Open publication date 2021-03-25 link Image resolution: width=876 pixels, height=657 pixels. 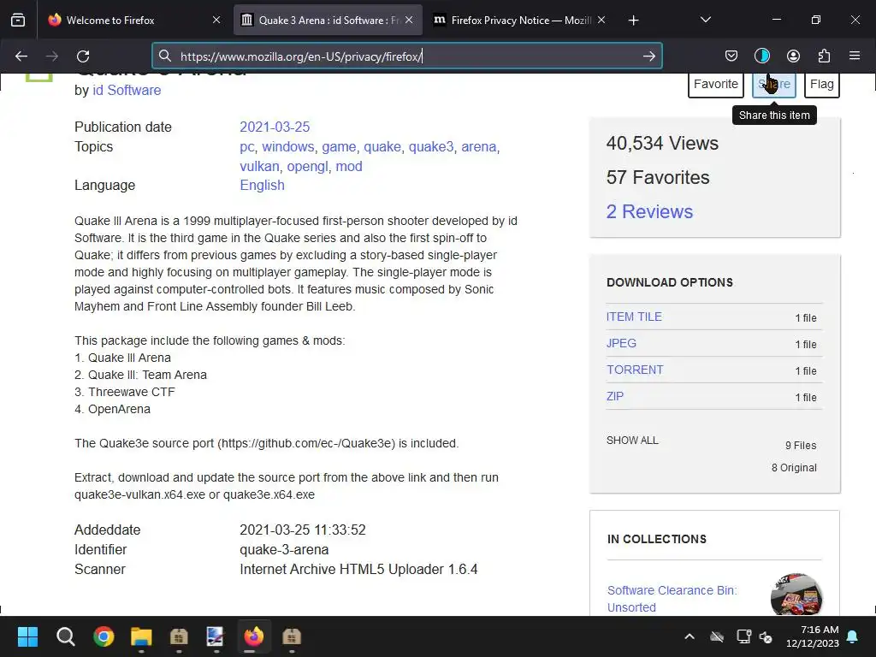point(275,127)
